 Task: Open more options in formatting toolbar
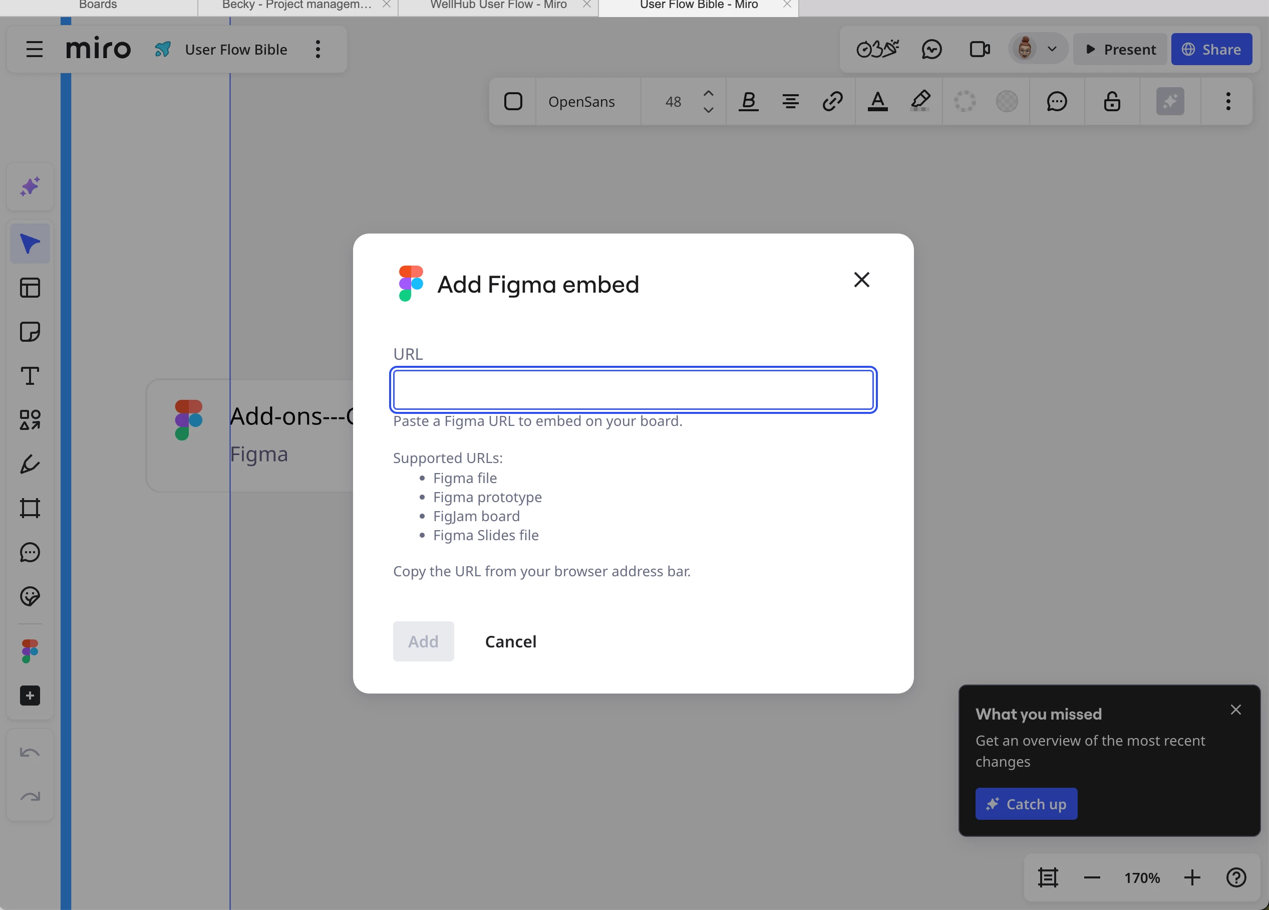point(1228,101)
